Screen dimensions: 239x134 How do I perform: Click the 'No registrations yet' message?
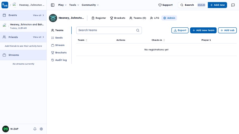(156, 50)
